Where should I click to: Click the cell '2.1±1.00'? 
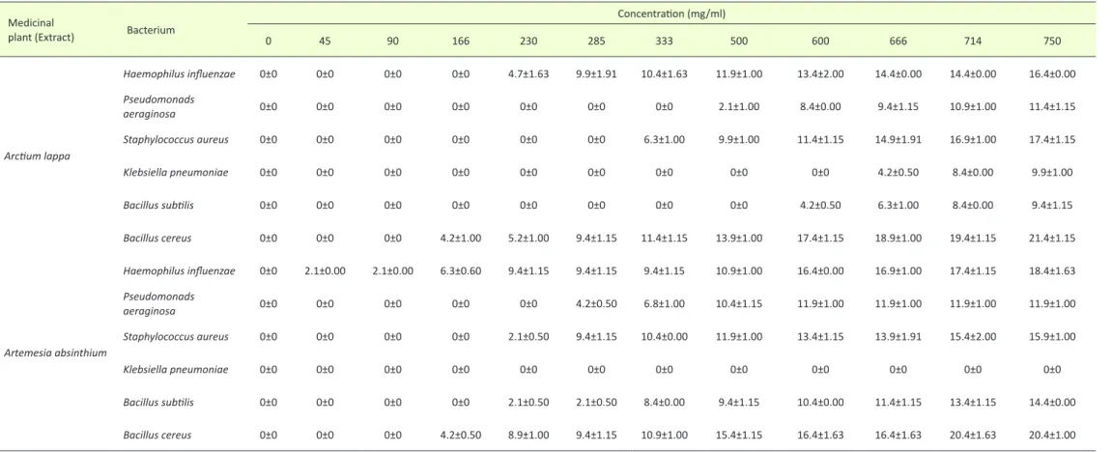738,106
